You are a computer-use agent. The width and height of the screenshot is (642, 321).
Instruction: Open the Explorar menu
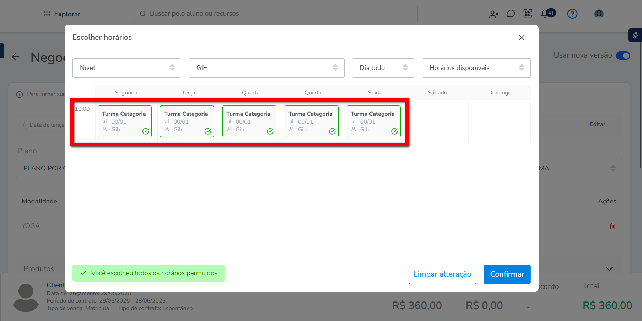(x=62, y=14)
